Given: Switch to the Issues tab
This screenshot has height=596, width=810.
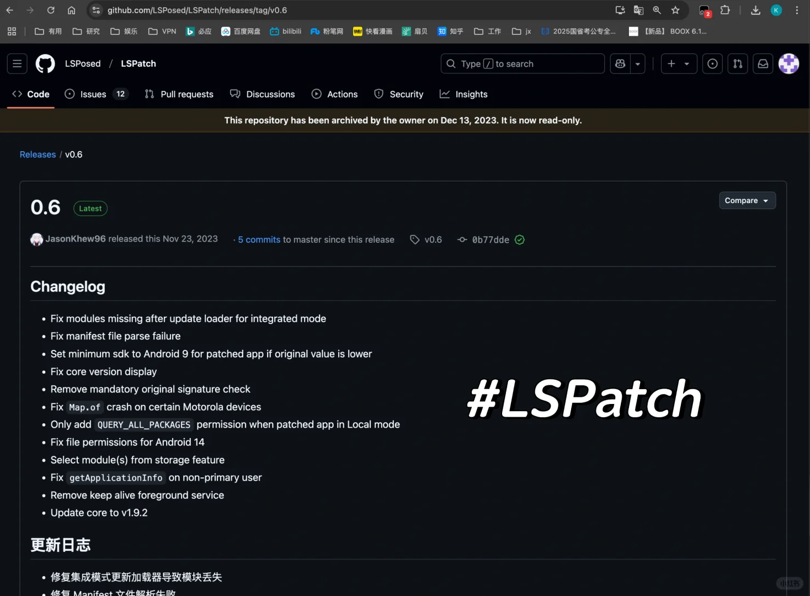Looking at the screenshot, I should [x=96, y=94].
